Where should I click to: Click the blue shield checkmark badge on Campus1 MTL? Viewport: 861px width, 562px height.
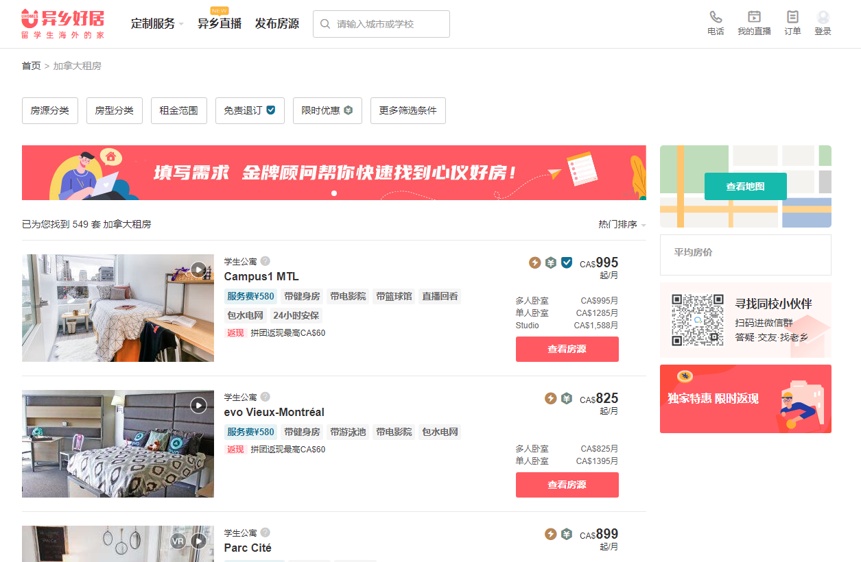(x=565, y=262)
